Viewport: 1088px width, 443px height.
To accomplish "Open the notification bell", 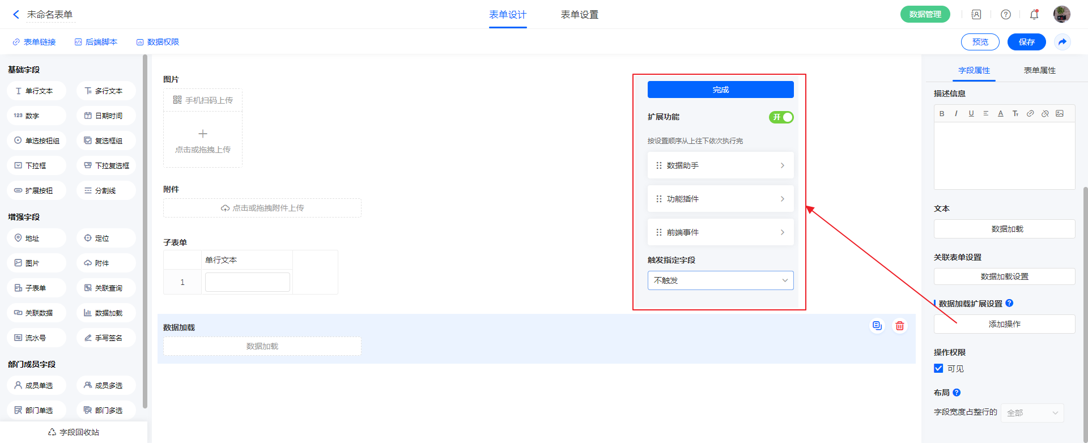I will tap(1034, 15).
